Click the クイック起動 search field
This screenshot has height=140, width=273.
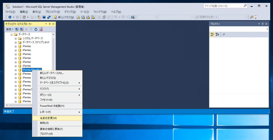pos(226,6)
